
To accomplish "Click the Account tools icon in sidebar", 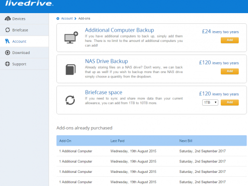I will pos(7,41).
